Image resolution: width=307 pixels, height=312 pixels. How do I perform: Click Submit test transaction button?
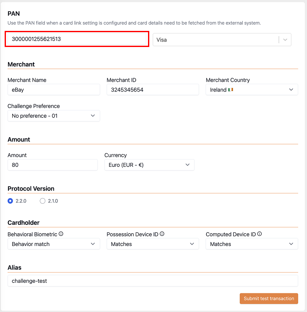[x=269, y=298]
